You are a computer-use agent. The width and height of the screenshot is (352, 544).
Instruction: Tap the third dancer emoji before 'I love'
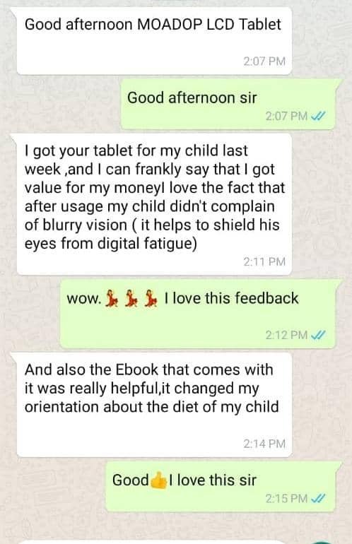click(151, 299)
